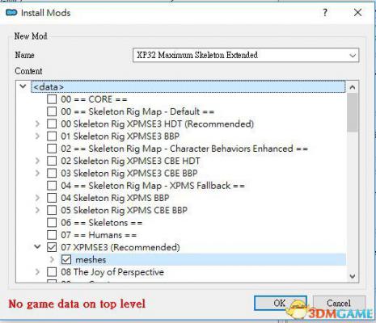Click the Name field showing XP32 Maximum Skeleton Extended
Image resolution: width=376 pixels, height=323 pixels.
coord(246,55)
